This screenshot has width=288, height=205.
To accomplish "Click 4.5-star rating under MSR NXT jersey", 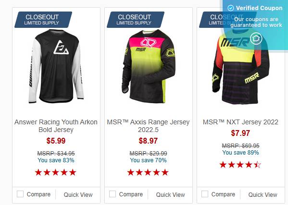I will [240, 165].
